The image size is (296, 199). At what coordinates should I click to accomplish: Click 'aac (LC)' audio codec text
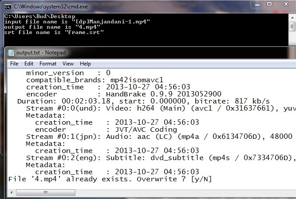[x=154, y=136]
